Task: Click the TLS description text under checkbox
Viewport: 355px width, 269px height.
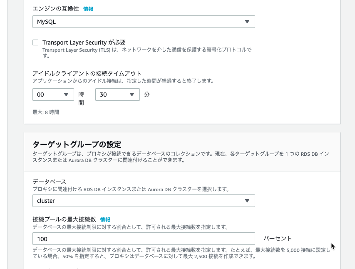Action: [x=147, y=52]
